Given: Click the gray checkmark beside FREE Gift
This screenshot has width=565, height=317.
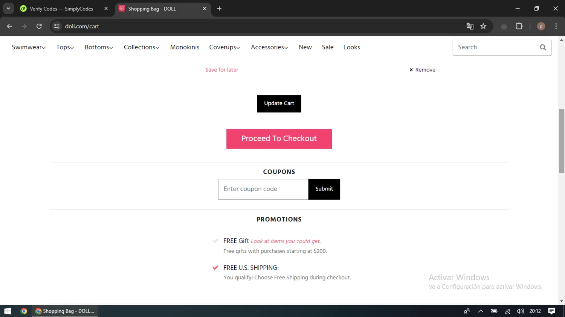Looking at the screenshot, I should click(215, 241).
